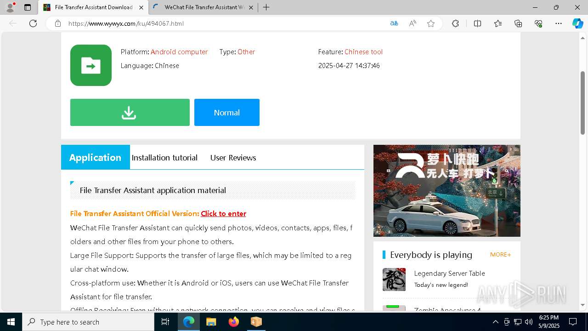Show hidden system tray icons
Image resolution: width=588 pixels, height=331 pixels.
[x=495, y=322]
